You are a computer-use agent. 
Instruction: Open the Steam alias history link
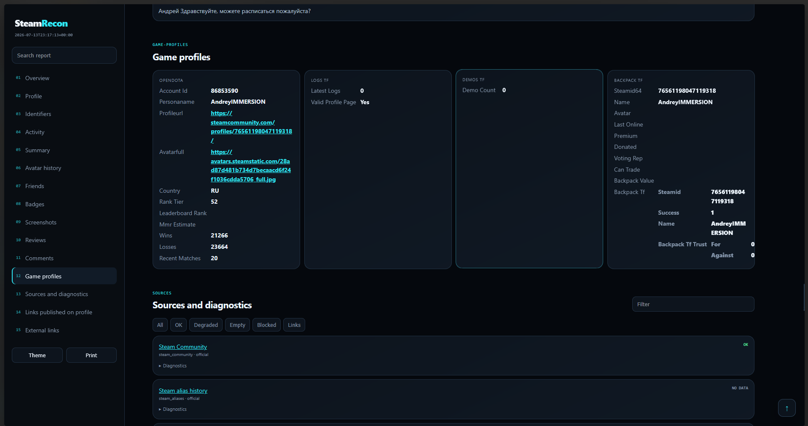[183, 391]
